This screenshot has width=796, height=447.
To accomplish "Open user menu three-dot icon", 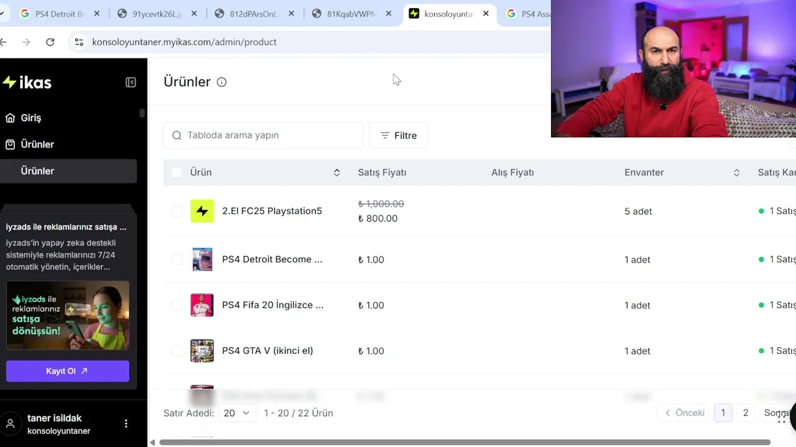I will coord(126,423).
